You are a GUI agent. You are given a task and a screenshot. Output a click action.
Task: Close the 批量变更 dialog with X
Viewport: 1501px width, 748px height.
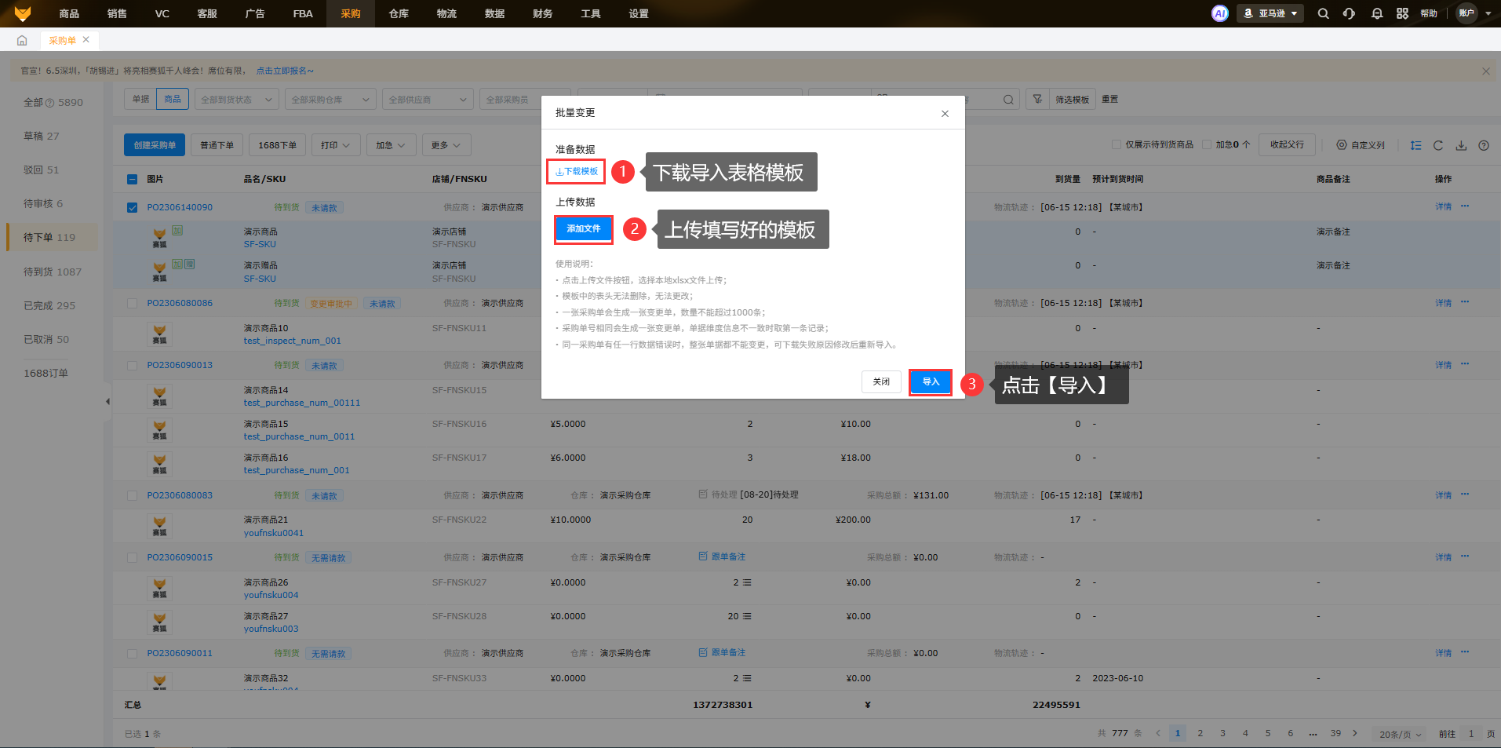(945, 114)
